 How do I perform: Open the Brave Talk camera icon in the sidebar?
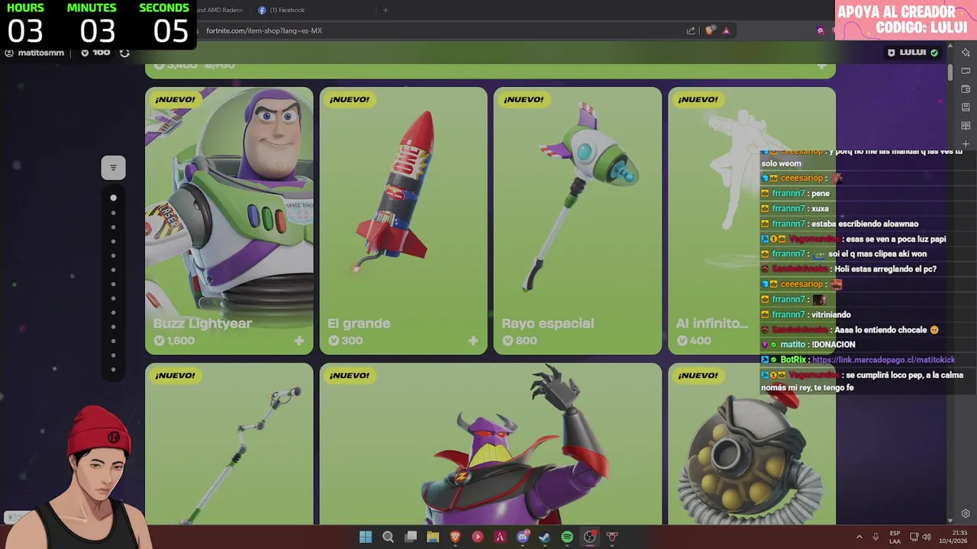(x=966, y=70)
